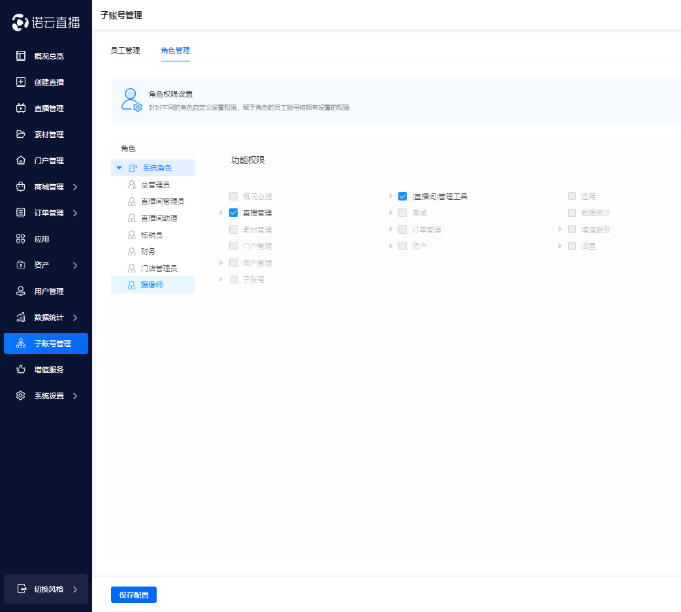Select the 总管理员 role
This screenshot has width=681, height=612.
click(155, 185)
